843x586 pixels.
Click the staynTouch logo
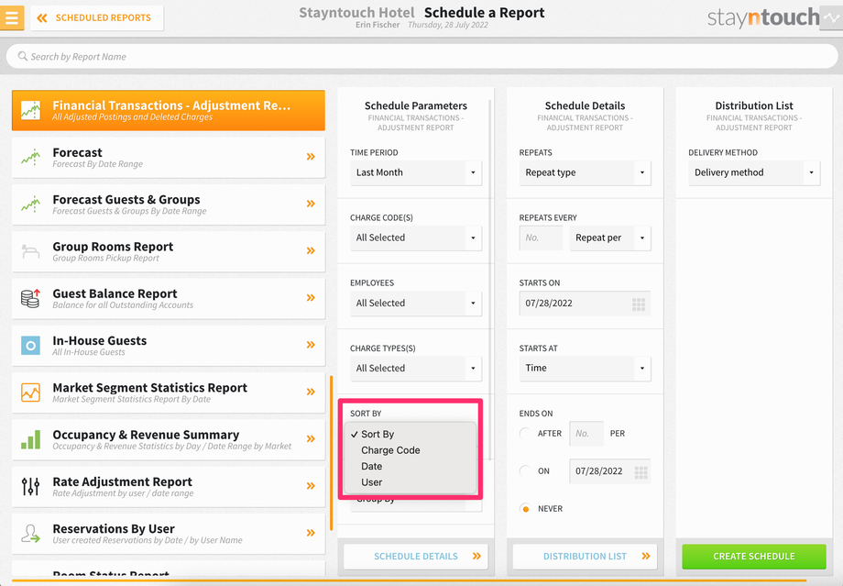click(763, 17)
